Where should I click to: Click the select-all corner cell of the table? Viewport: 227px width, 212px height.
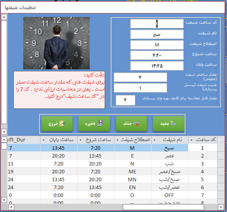point(221,140)
